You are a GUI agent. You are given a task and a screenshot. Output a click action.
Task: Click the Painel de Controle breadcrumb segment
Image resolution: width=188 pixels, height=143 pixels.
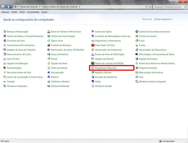click(29, 7)
